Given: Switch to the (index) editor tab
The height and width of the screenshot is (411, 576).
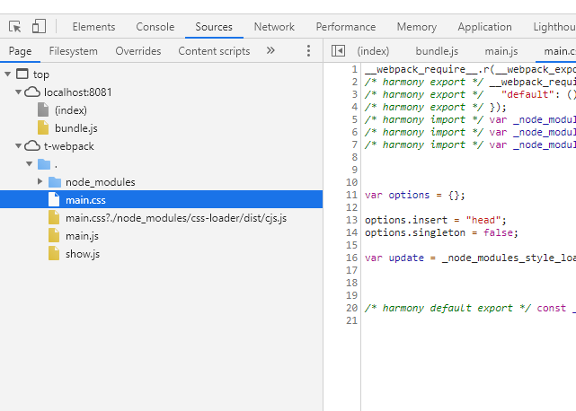Looking at the screenshot, I should click(373, 51).
